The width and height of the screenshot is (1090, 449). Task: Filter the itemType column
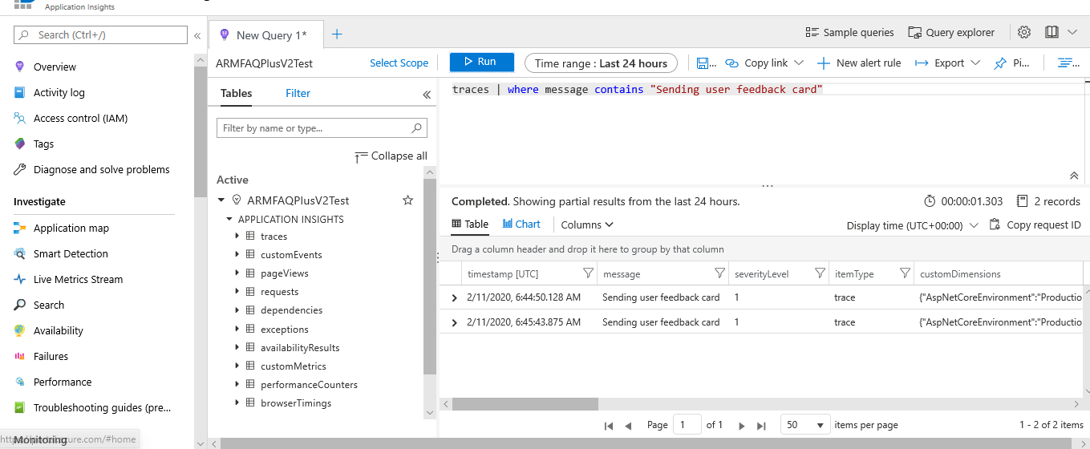click(905, 273)
